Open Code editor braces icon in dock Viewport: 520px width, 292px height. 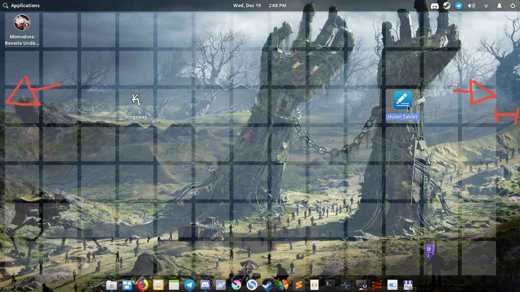point(314,285)
